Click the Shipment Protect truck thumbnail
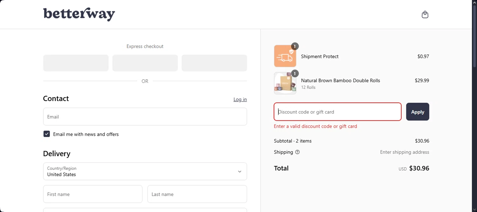The height and width of the screenshot is (212, 477). pos(285,56)
